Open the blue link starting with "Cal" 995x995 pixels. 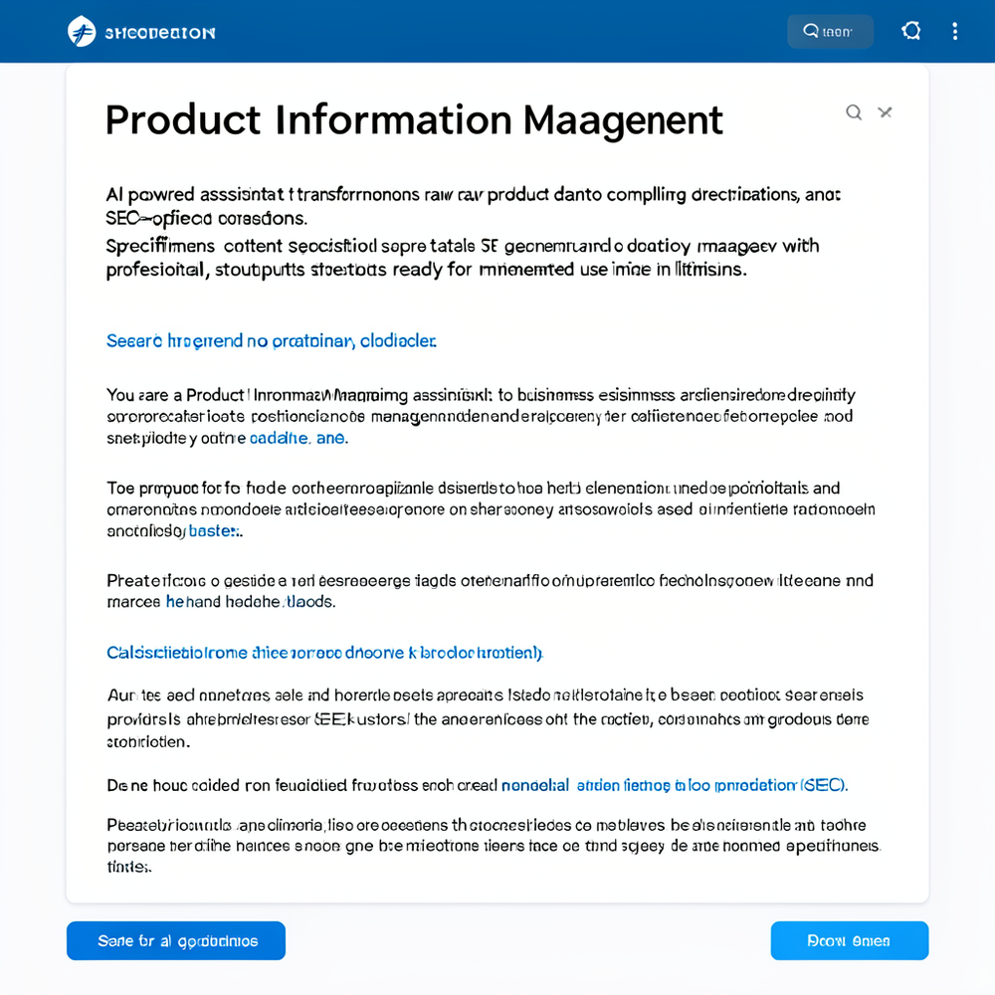point(325,653)
